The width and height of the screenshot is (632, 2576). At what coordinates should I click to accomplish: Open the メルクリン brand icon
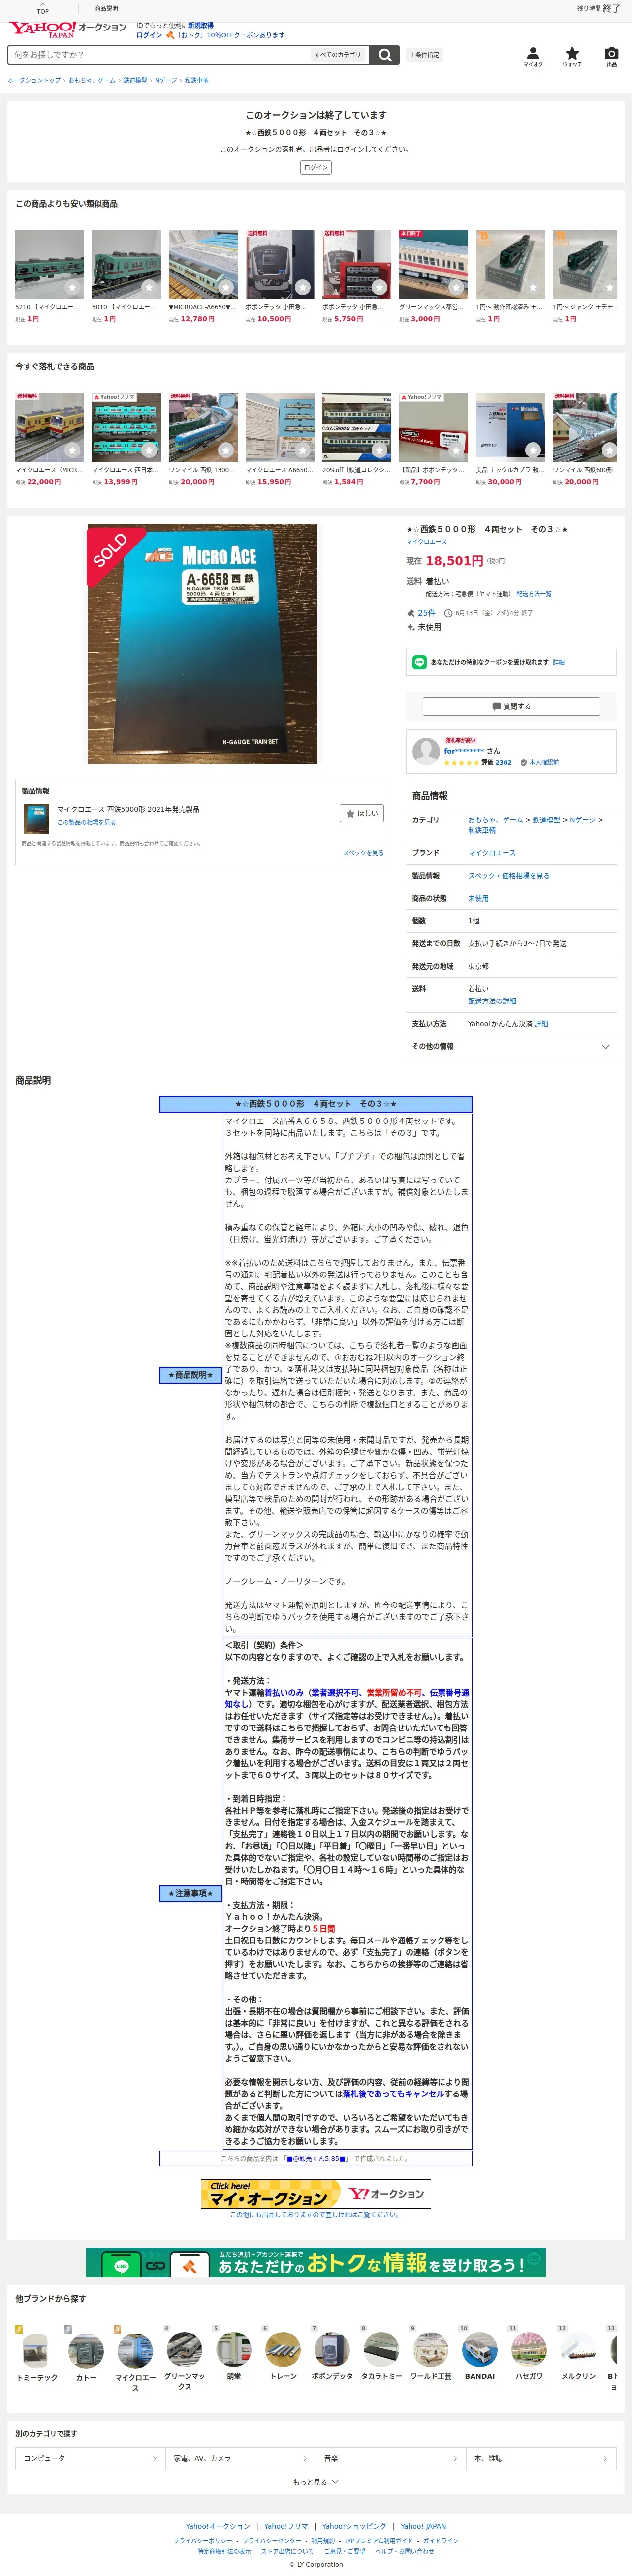(x=578, y=2349)
